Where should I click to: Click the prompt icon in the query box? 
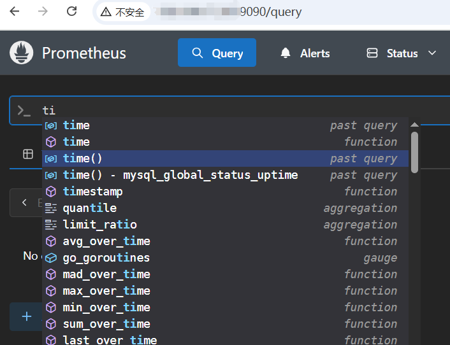(24, 110)
